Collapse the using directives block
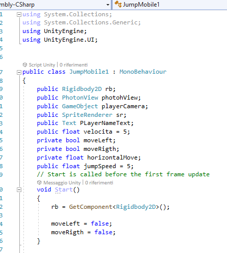This screenshot has width=227, height=253. [x=19, y=15]
